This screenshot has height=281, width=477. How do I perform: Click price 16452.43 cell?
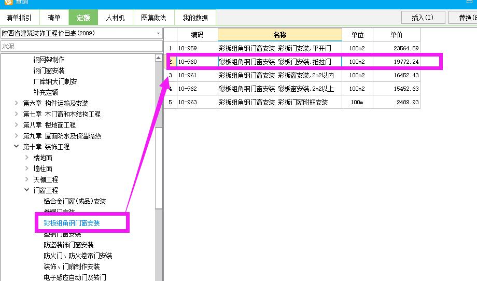click(x=397, y=75)
